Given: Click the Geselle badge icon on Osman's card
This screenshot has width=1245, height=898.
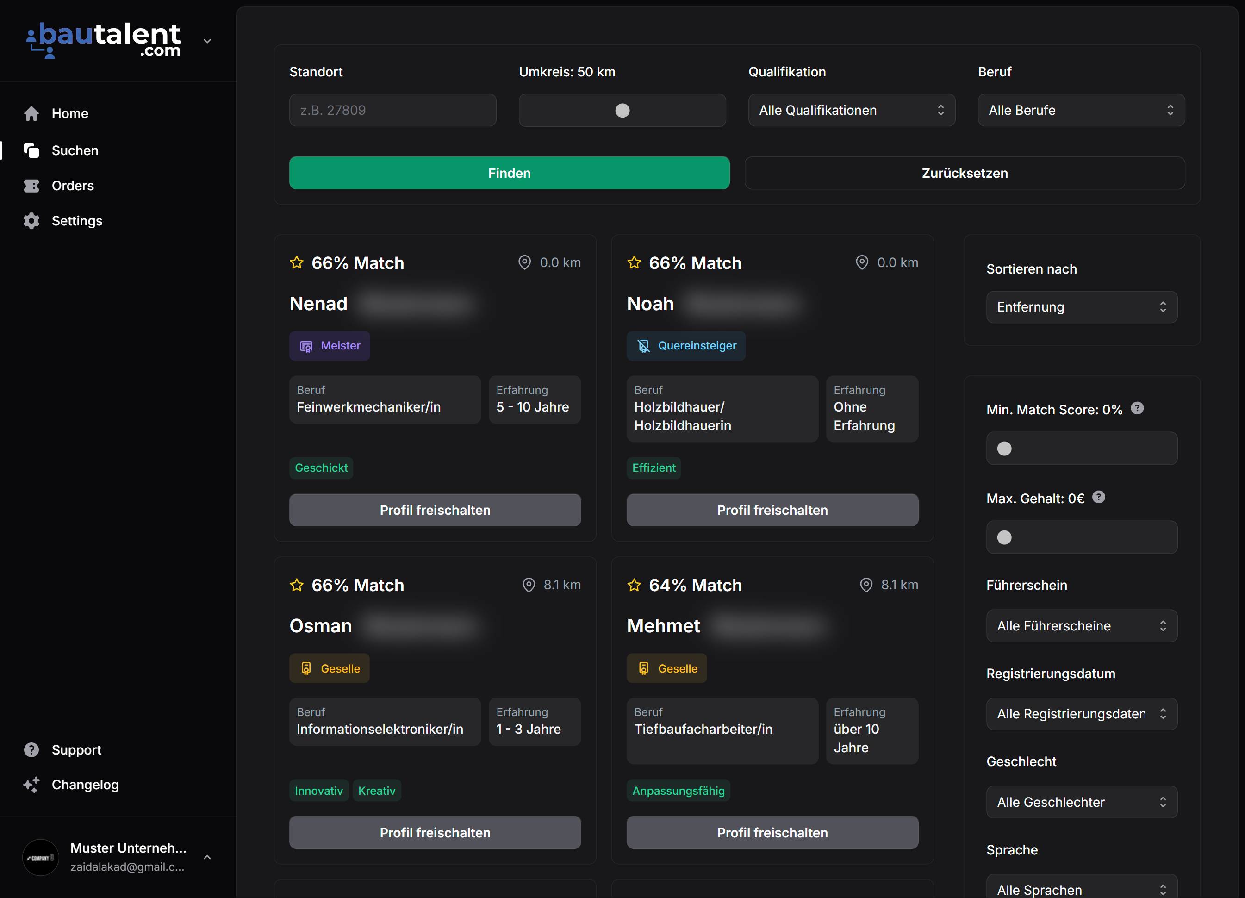Looking at the screenshot, I should [x=306, y=668].
